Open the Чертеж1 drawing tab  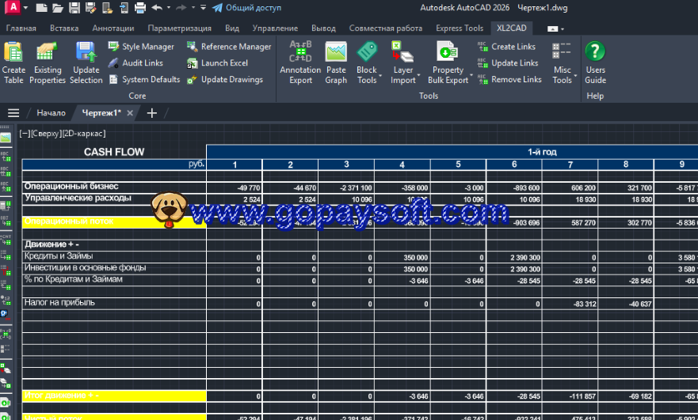click(101, 113)
